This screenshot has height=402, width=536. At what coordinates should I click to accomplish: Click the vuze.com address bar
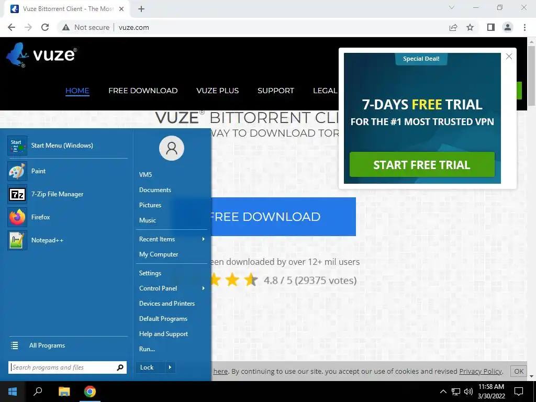133,27
